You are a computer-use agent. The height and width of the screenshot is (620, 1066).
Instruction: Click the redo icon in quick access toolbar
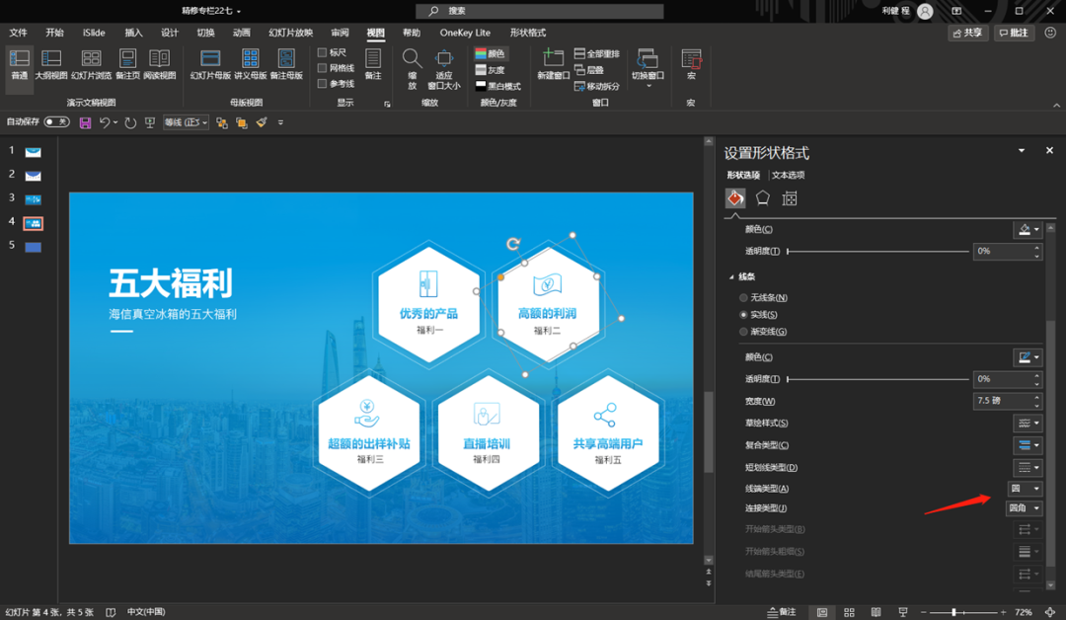tap(130, 123)
